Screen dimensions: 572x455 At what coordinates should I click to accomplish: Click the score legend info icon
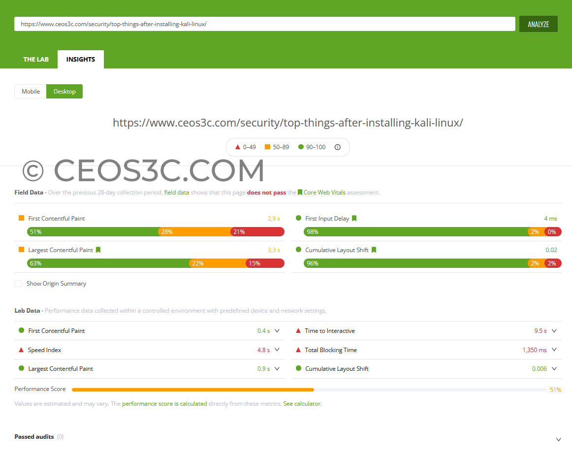337,147
